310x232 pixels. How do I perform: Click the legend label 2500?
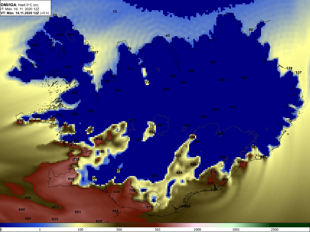(275, 230)
